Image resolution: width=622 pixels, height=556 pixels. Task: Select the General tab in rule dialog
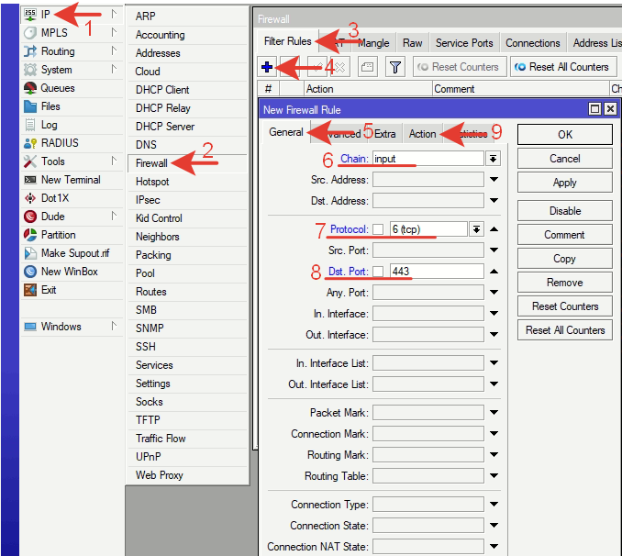[285, 132]
